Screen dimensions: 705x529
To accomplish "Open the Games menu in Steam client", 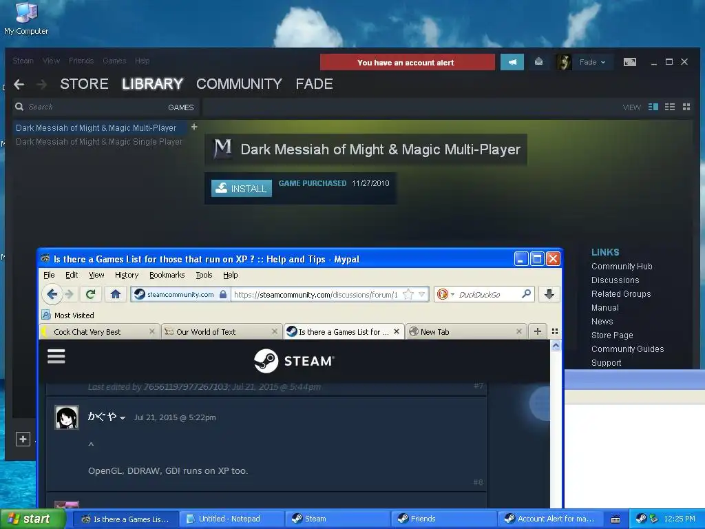I will click(114, 61).
